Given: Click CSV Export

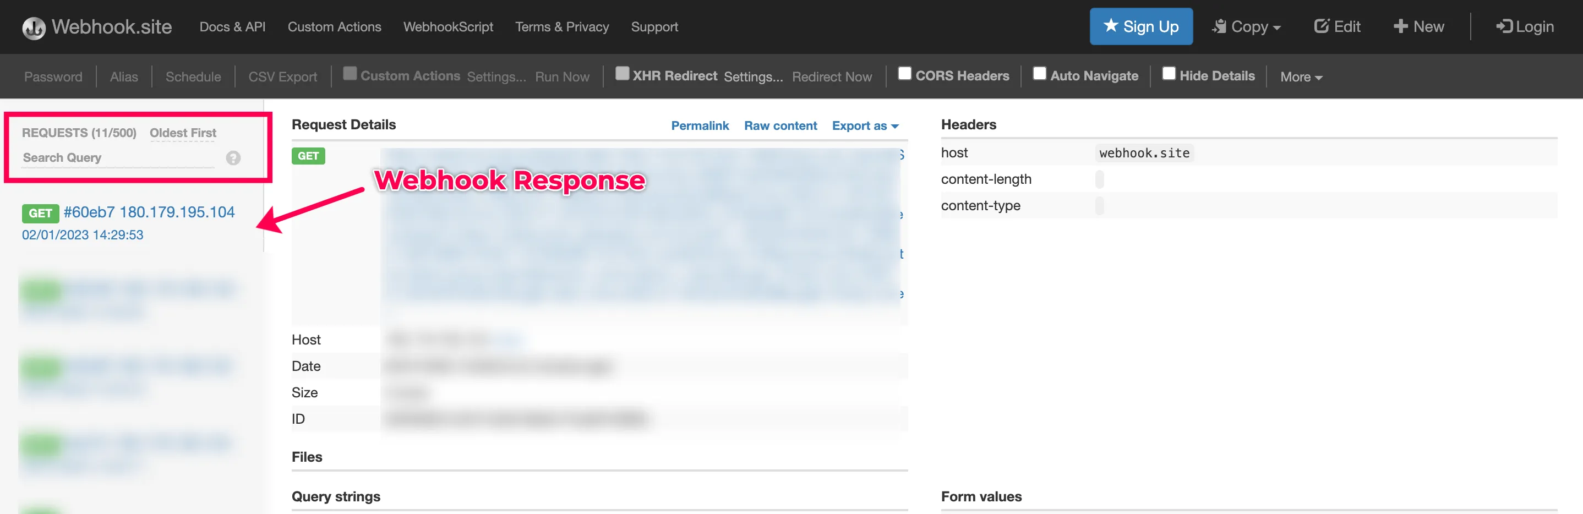Looking at the screenshot, I should [x=283, y=76].
